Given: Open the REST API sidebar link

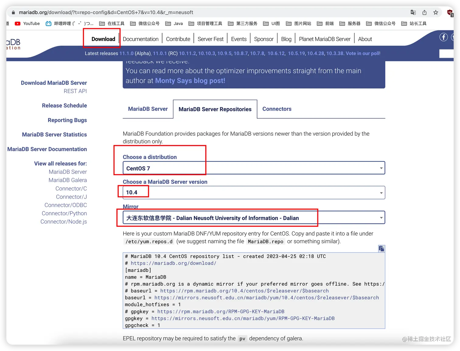Looking at the screenshot, I should pos(75,91).
